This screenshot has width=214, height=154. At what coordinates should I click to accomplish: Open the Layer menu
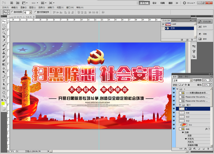[x=32, y=8]
